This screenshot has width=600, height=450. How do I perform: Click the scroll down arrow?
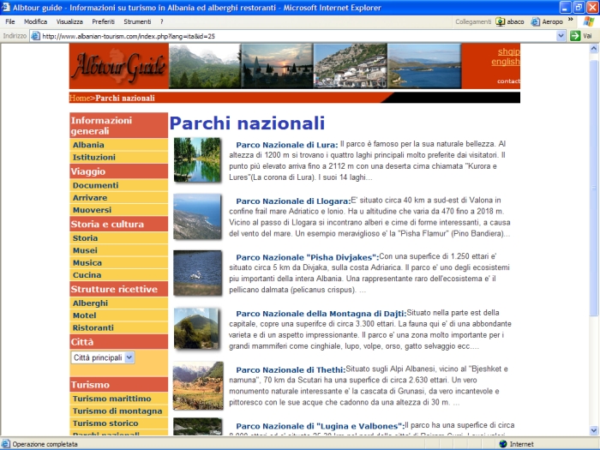click(x=593, y=429)
